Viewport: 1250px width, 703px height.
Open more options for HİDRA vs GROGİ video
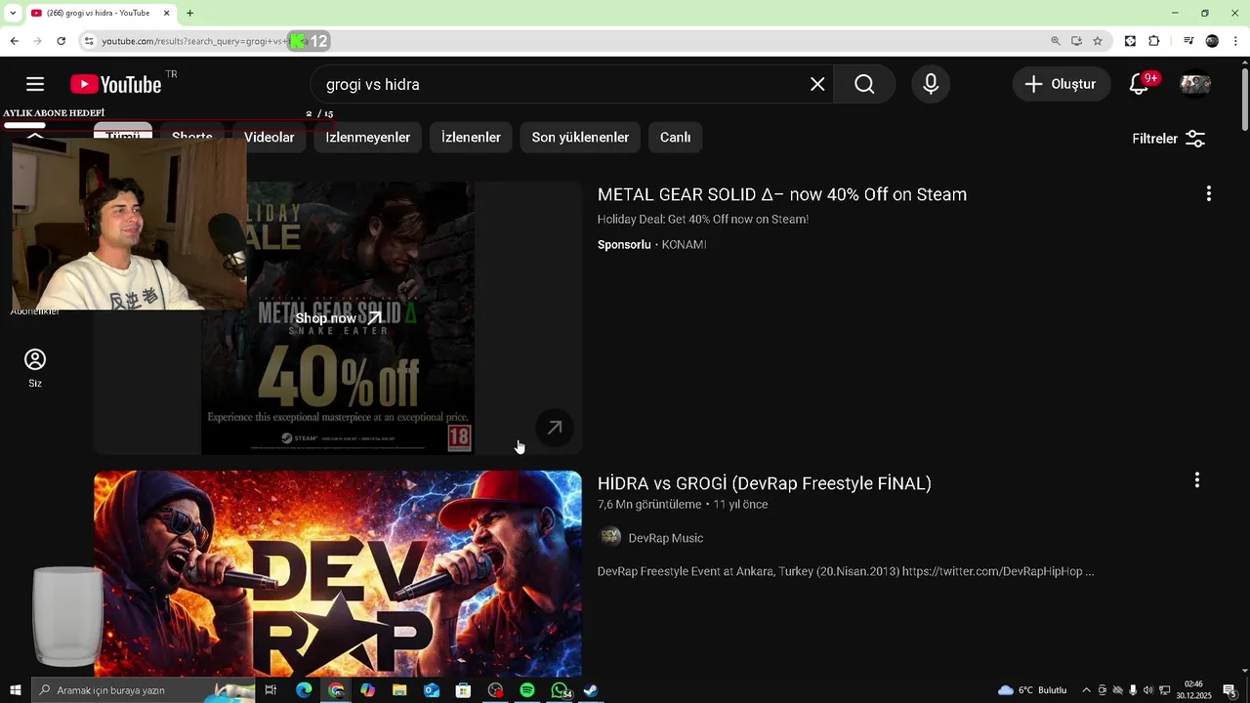pyautogui.click(x=1196, y=480)
